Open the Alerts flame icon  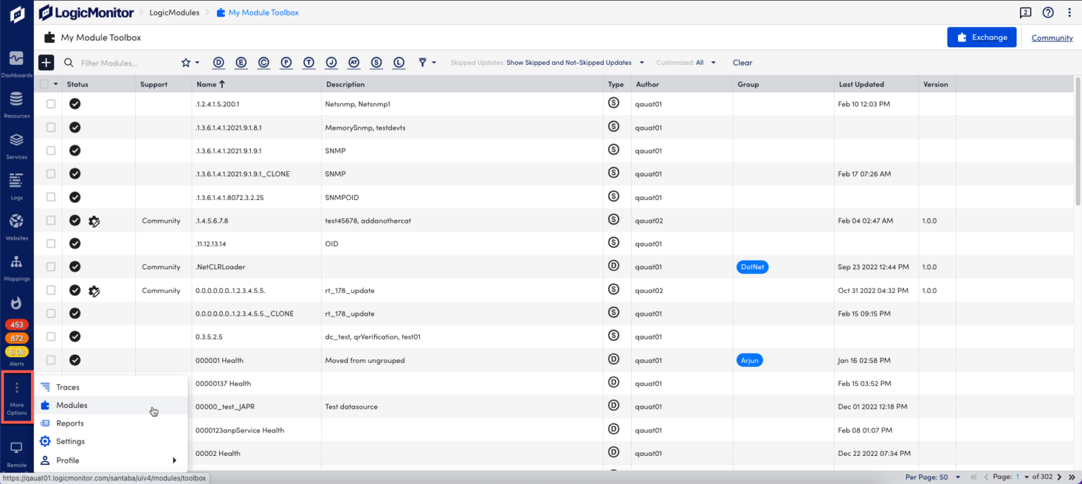[16, 303]
